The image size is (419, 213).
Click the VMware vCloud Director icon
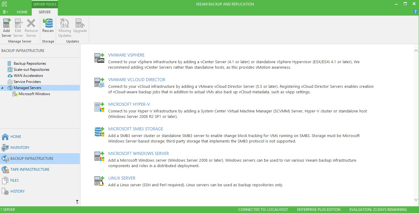click(x=99, y=83)
